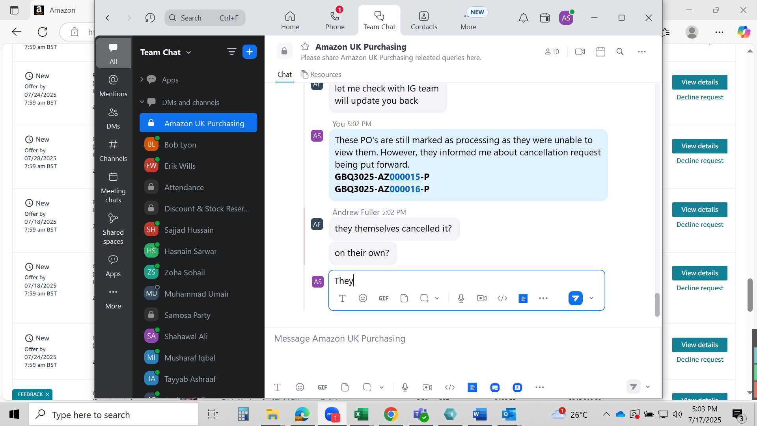Expand the Team Chat dropdown header
Image resolution: width=757 pixels, height=426 pixels.
coord(166,52)
